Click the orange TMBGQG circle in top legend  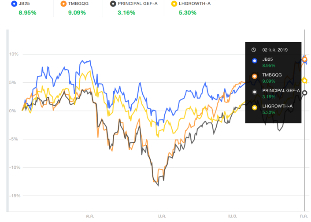click(63, 4)
